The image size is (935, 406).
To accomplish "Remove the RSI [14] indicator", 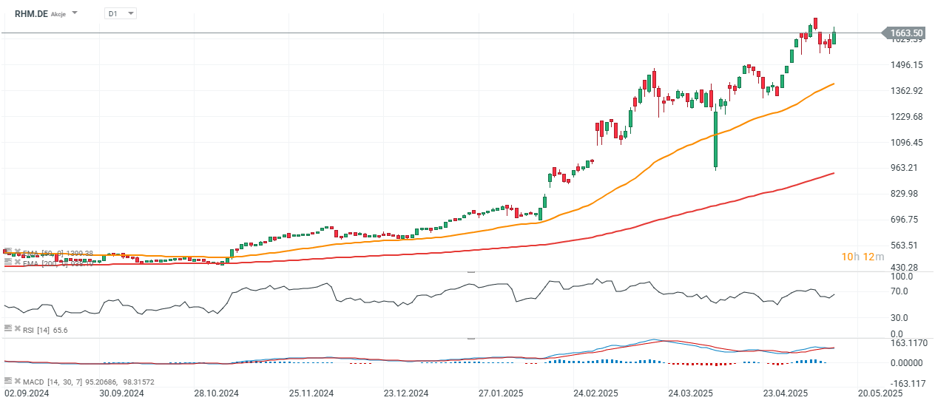I will tap(17, 328).
